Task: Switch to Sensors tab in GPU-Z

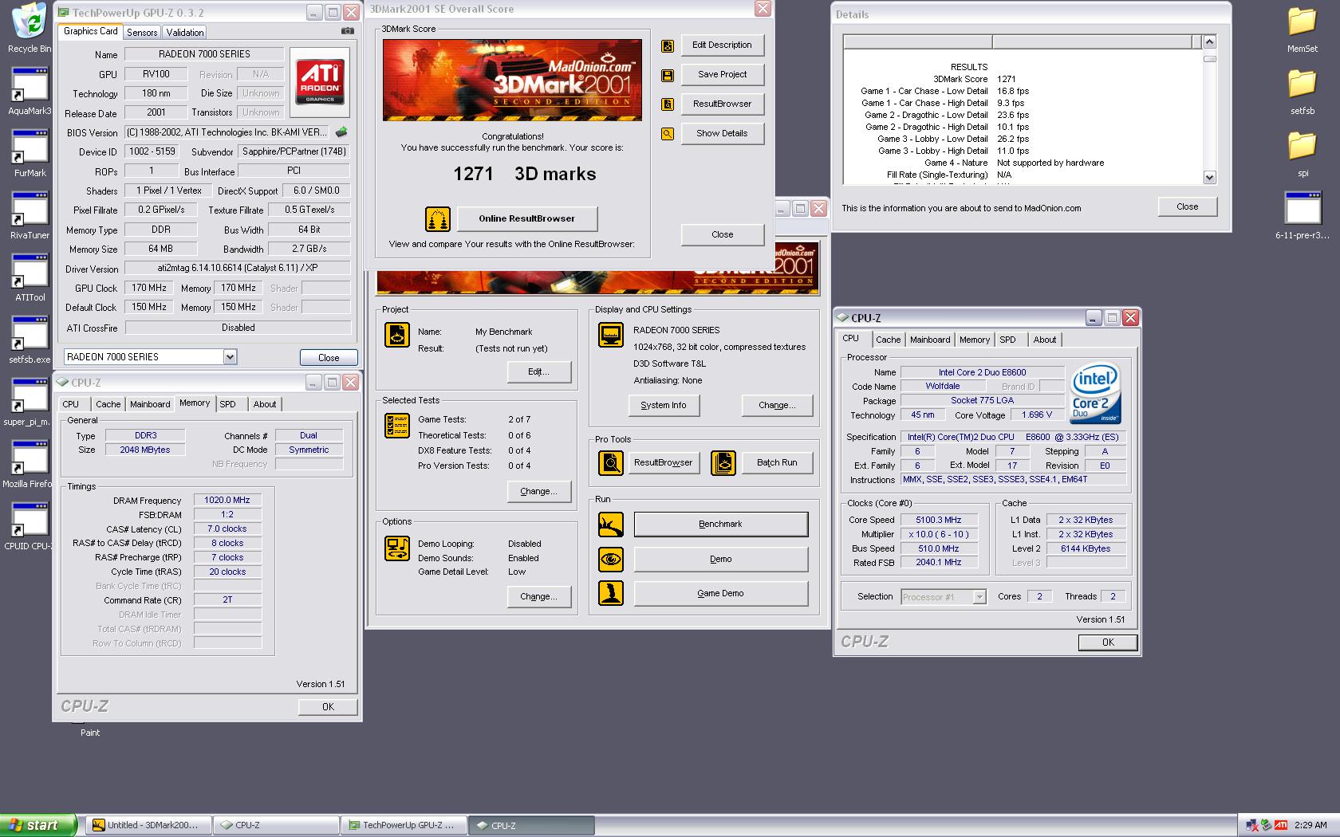Action: (x=142, y=33)
